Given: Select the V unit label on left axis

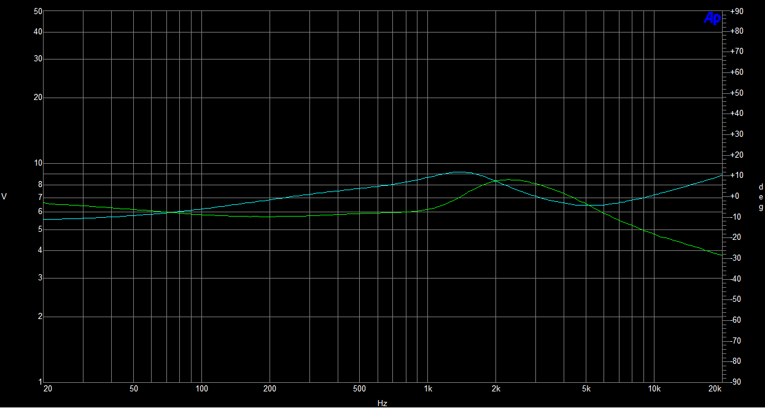Looking at the screenshot, I should [x=4, y=196].
